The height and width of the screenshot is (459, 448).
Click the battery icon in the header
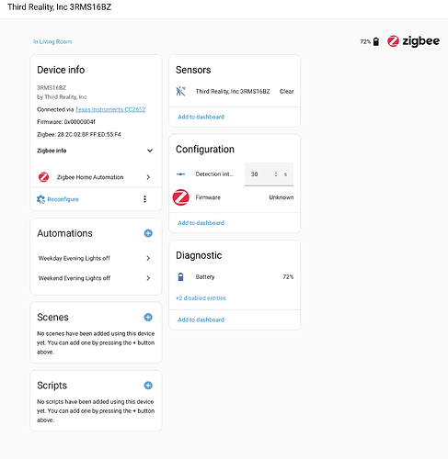(376, 41)
